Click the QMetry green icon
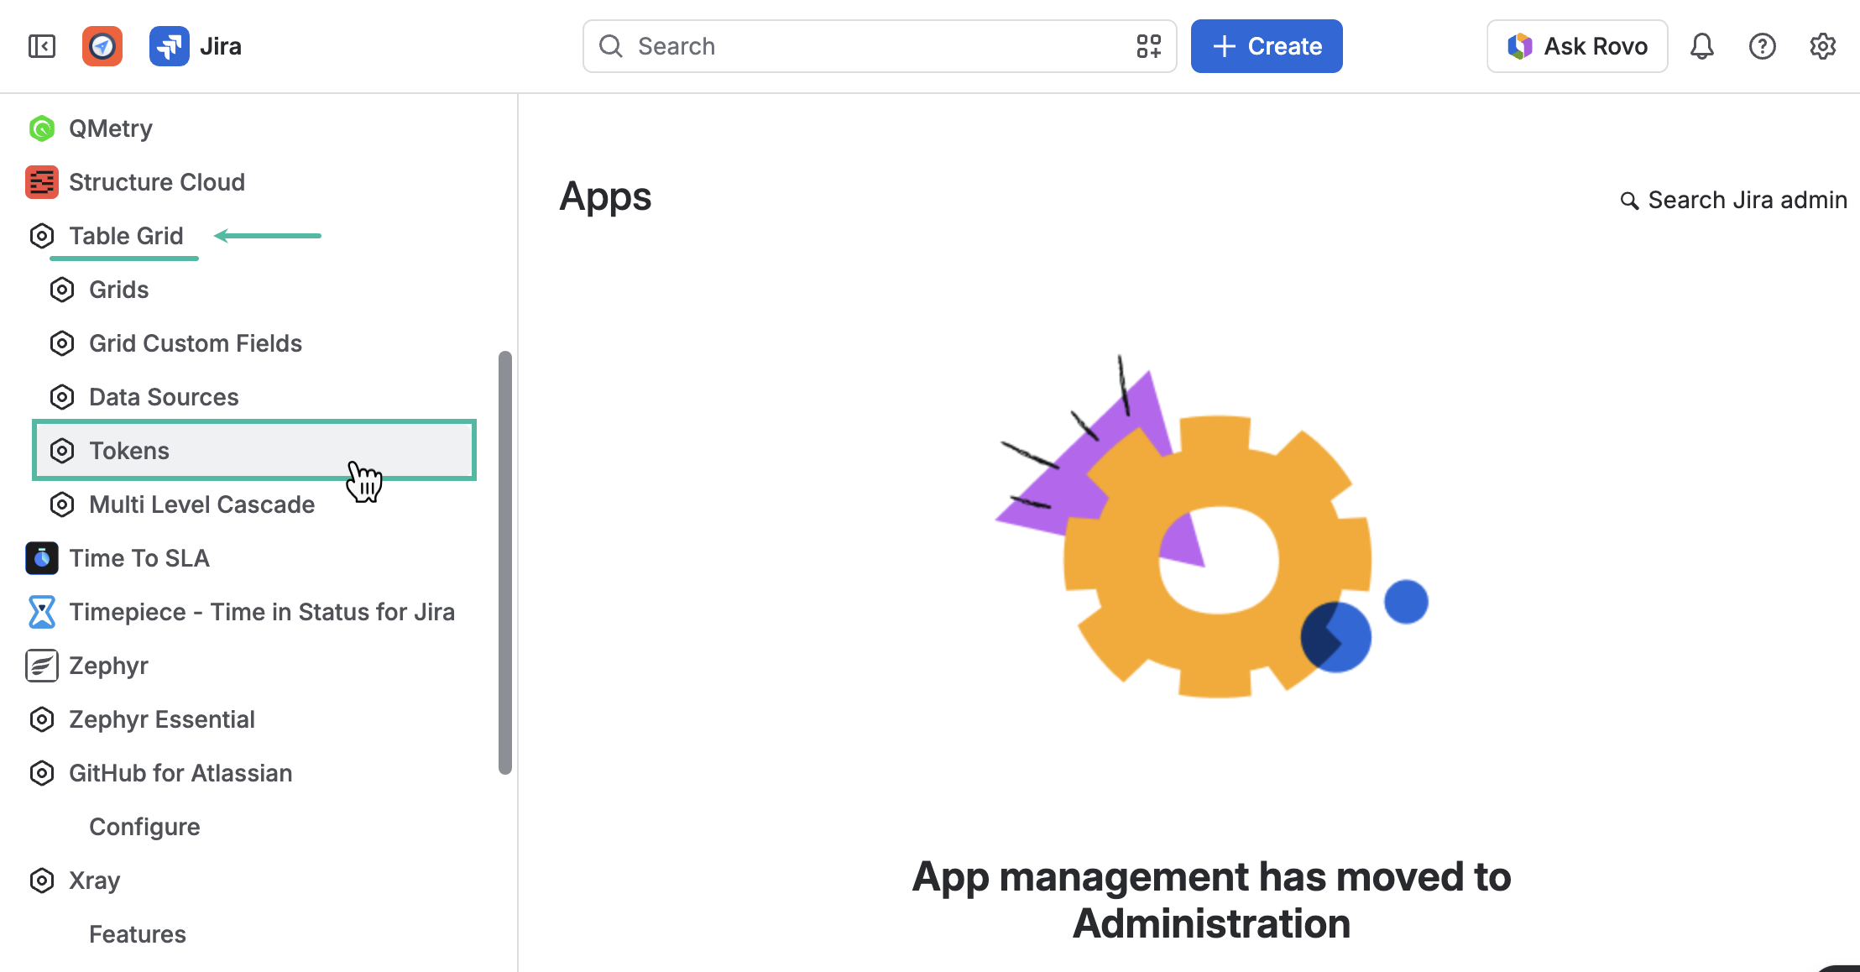1860x972 pixels. (x=42, y=128)
